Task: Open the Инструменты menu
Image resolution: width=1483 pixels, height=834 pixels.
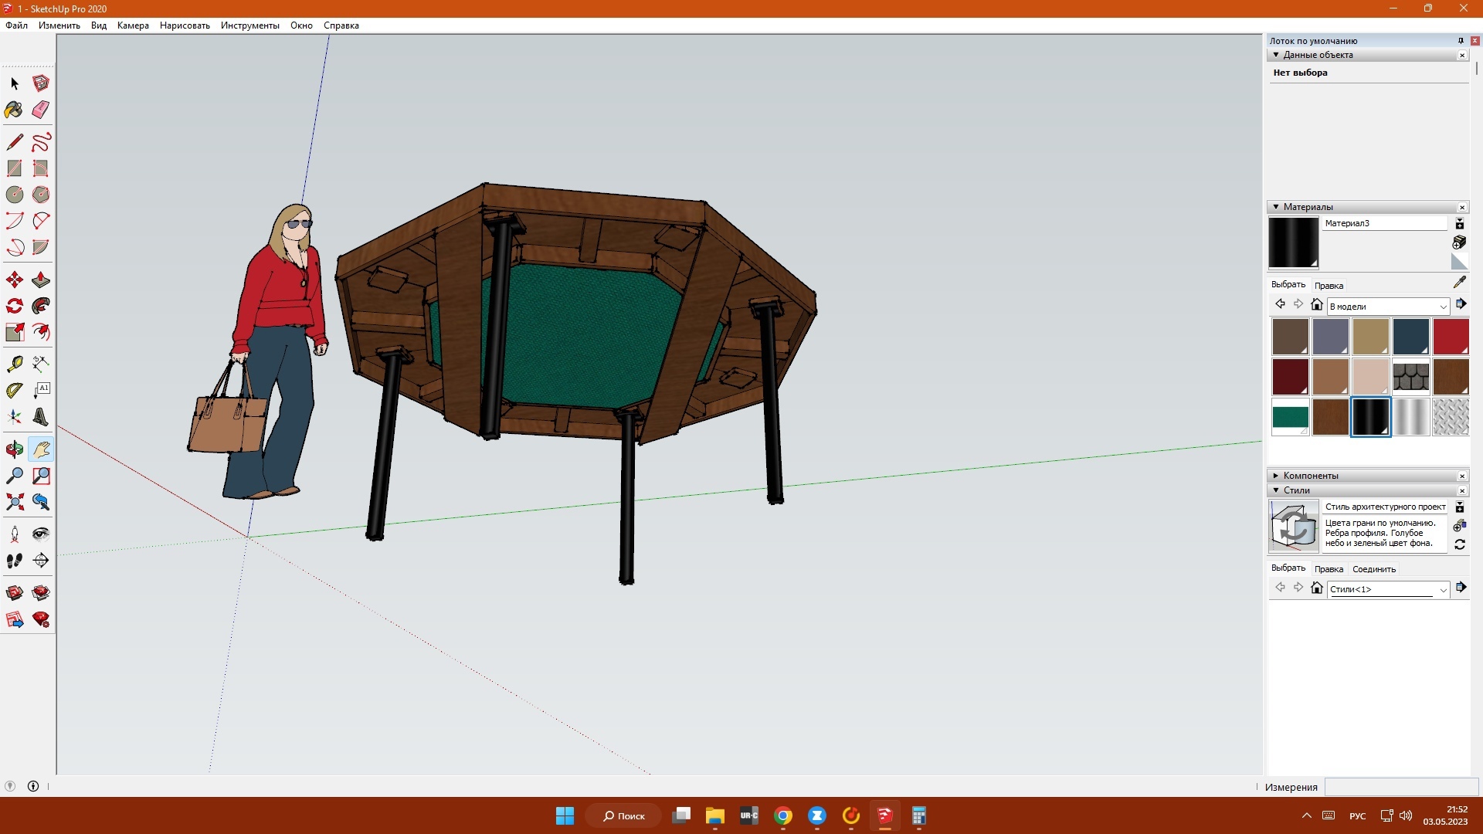Action: [249, 25]
